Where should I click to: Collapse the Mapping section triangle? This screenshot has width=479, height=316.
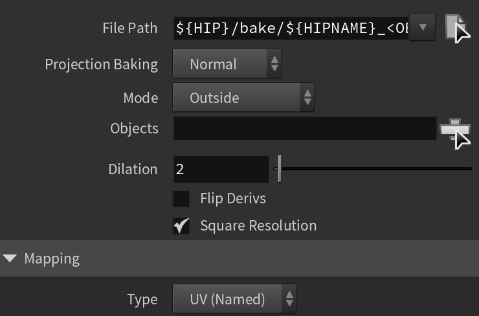(10, 258)
